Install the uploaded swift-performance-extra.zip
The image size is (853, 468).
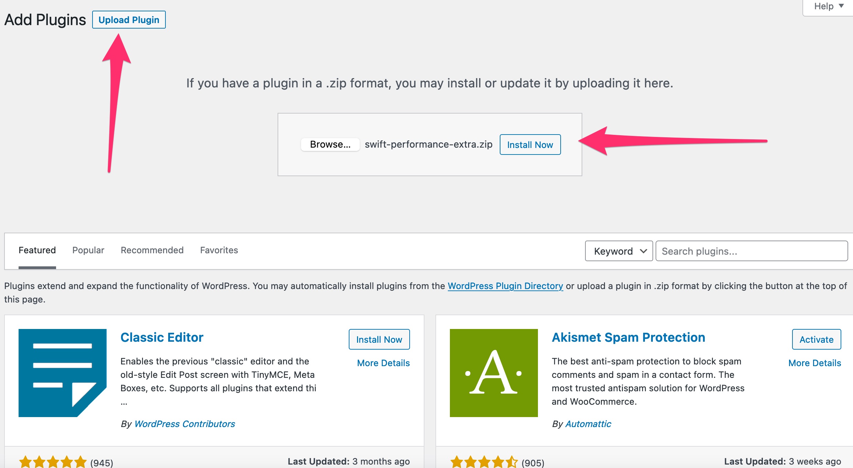(530, 145)
